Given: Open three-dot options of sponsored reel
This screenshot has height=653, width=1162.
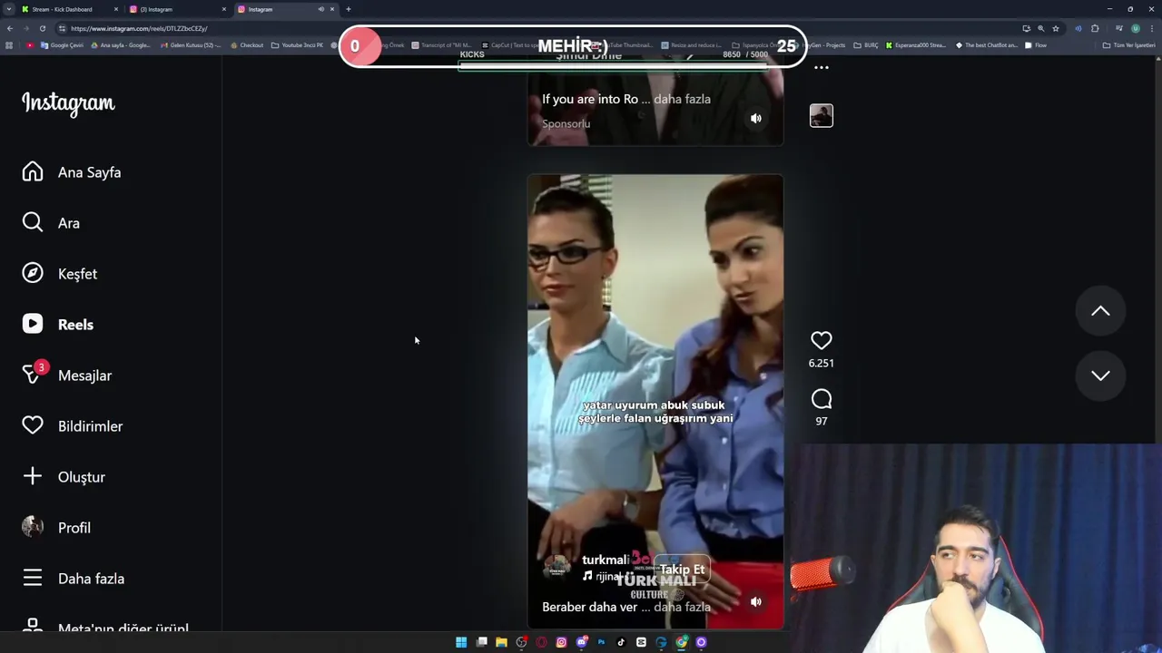Looking at the screenshot, I should pos(821,68).
